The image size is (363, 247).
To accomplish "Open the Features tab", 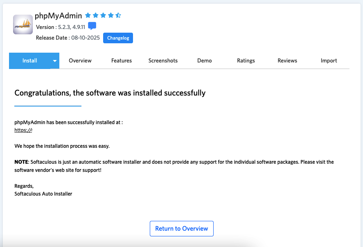I will click(122, 61).
